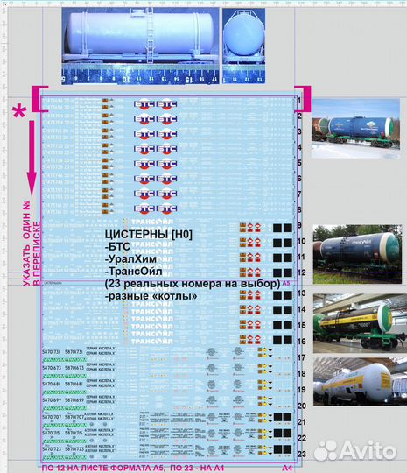Click decal row number 23
Image resolution: width=407 pixels, height=473 pixels.
point(301,454)
